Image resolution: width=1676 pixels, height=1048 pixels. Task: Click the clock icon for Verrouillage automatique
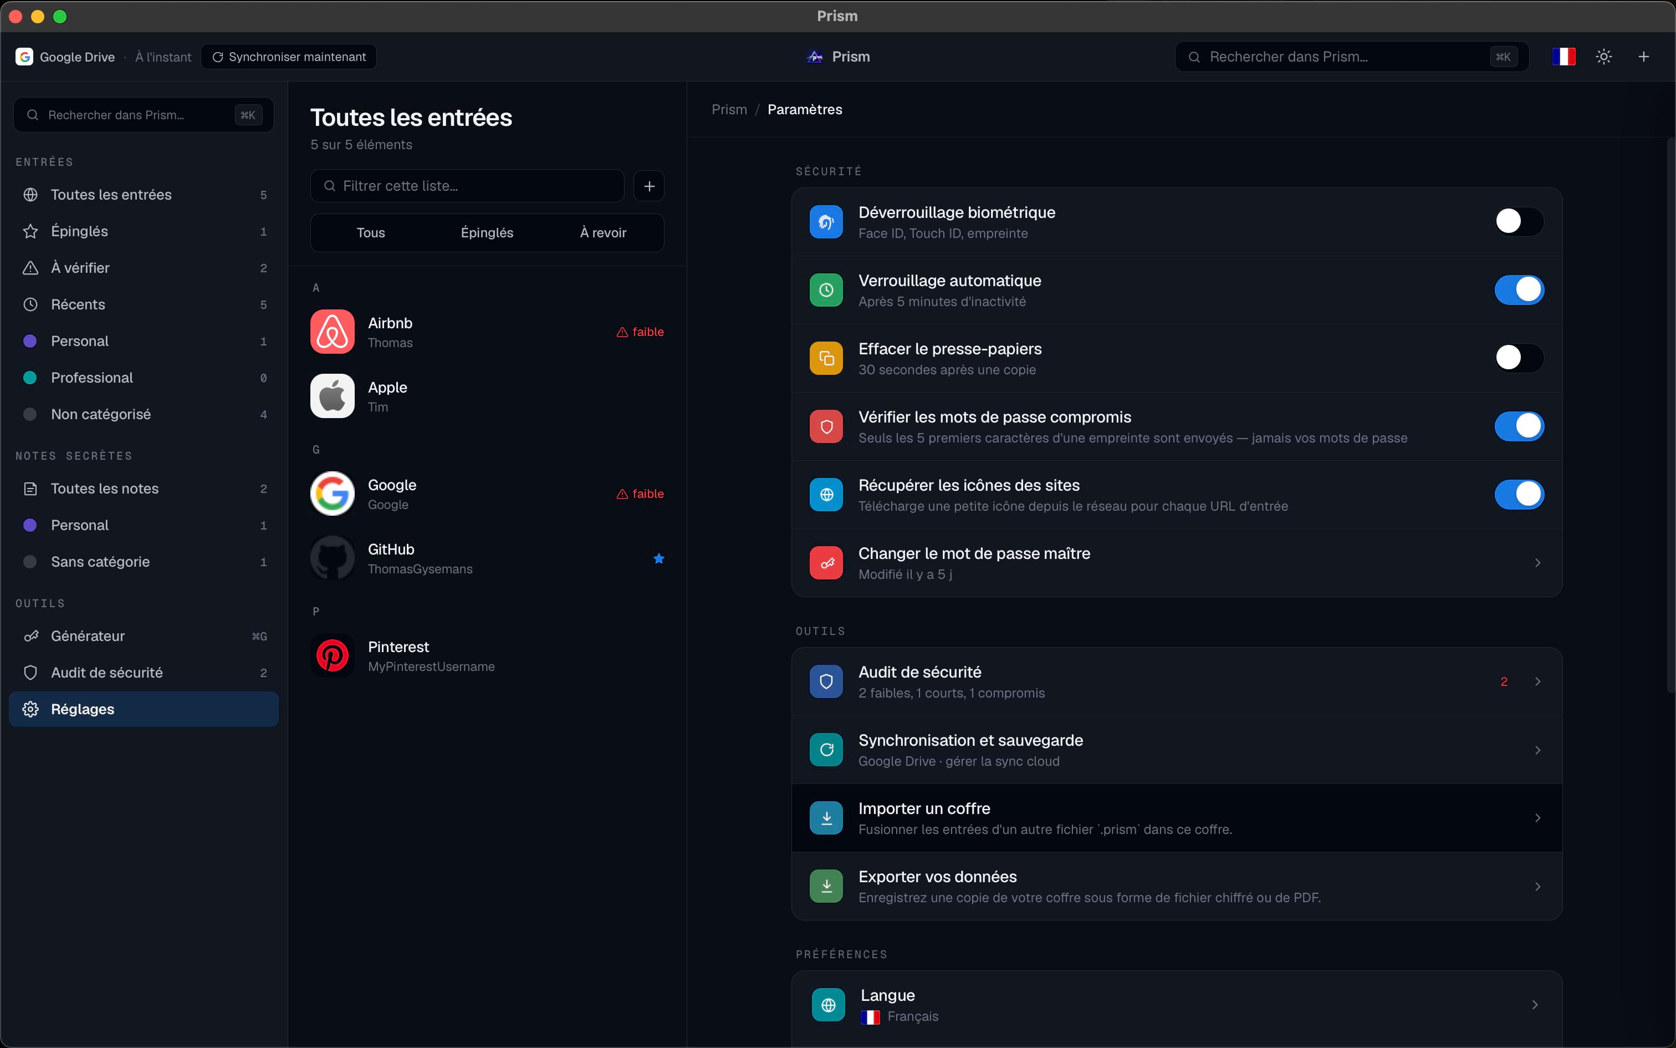(826, 289)
